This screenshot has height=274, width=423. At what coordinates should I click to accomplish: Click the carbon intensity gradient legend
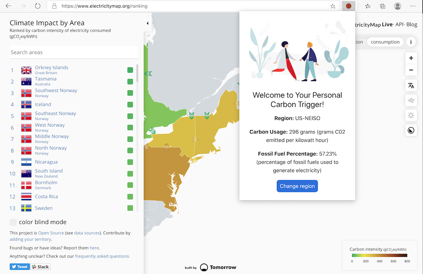tap(379, 255)
